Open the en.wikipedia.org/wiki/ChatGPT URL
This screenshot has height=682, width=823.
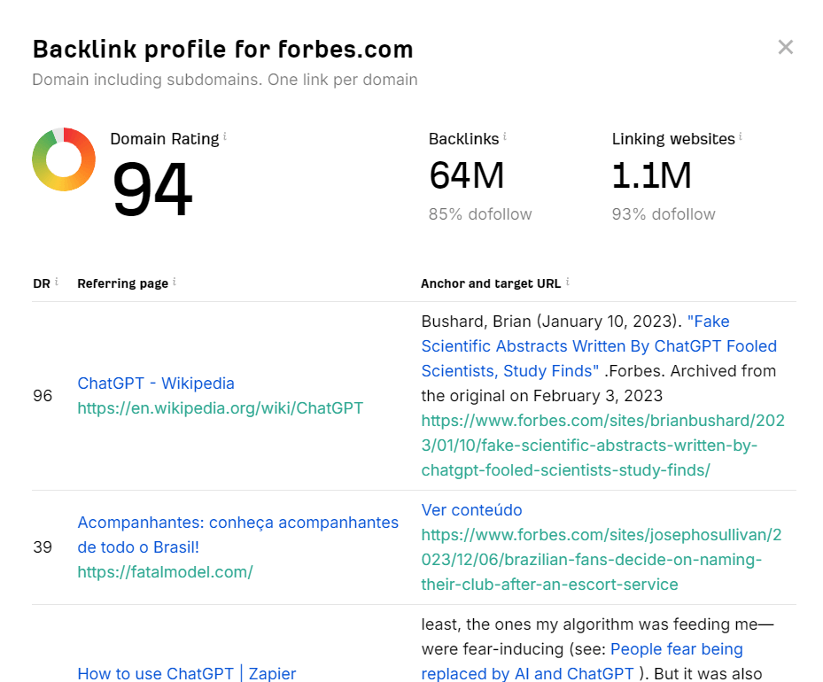(219, 407)
